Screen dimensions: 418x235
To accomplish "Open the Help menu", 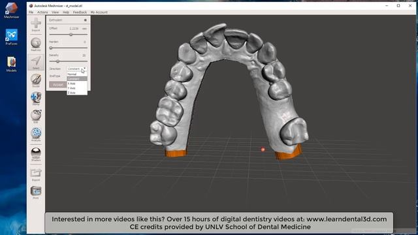I will [x=66, y=12].
